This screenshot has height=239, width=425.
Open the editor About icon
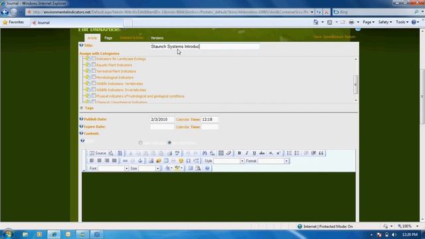click(x=207, y=168)
